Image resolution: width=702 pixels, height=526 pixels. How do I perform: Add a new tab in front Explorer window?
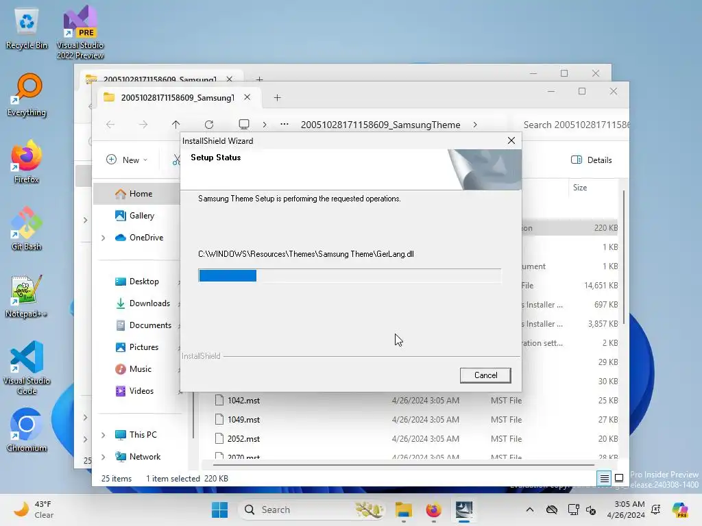[x=277, y=97]
